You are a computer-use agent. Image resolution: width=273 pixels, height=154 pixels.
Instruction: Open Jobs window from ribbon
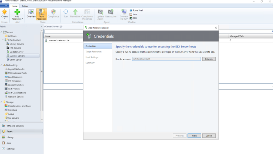133,14
